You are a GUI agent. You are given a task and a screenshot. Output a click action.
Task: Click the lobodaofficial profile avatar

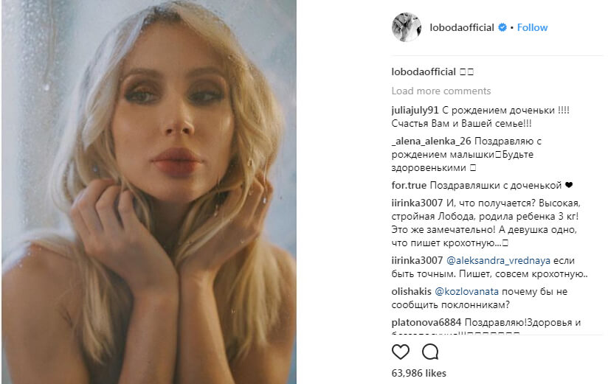click(406, 27)
